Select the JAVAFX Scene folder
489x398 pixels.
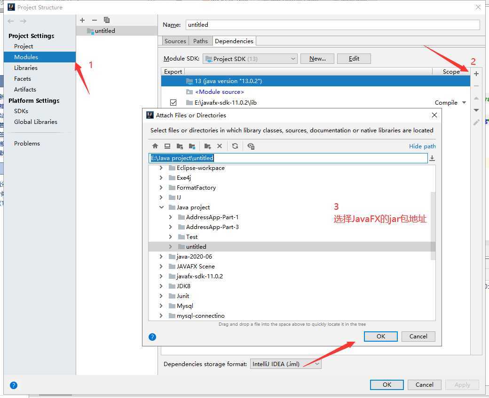(x=196, y=267)
